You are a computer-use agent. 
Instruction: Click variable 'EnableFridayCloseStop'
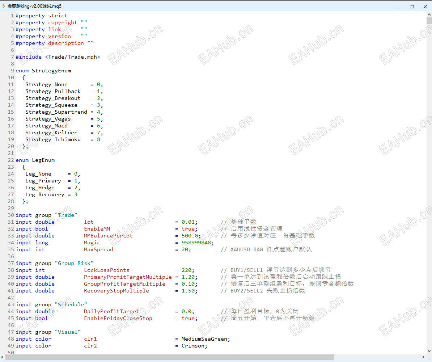click(x=118, y=319)
